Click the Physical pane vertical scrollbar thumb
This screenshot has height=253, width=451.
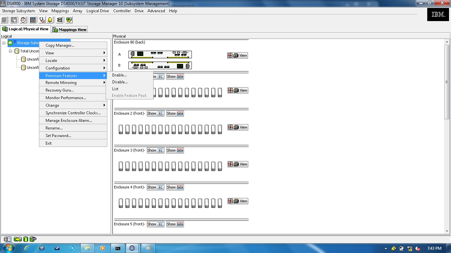[x=447, y=82]
